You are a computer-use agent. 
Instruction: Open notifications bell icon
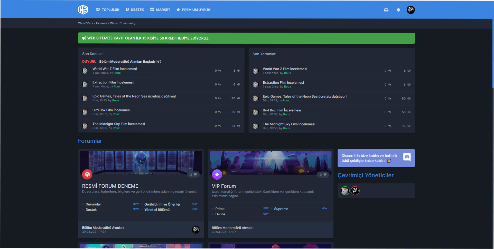398,10
